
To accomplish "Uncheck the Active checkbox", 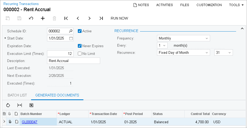I will coord(80,31).
